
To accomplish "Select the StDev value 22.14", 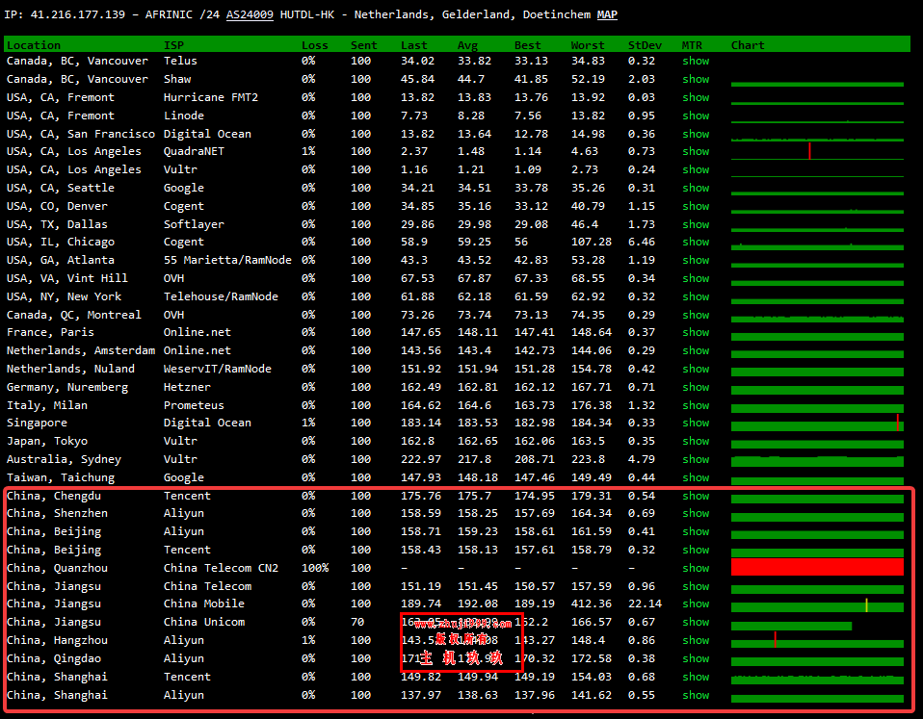I will 645,603.
